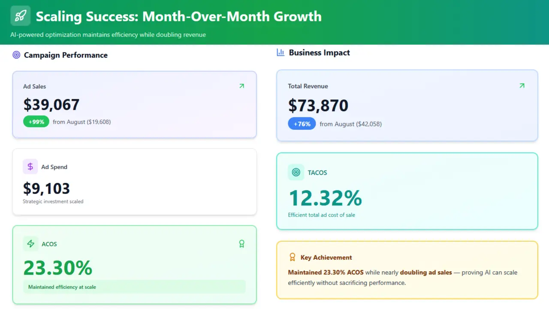
Task: Click the blue +76% badge
Action: point(302,124)
